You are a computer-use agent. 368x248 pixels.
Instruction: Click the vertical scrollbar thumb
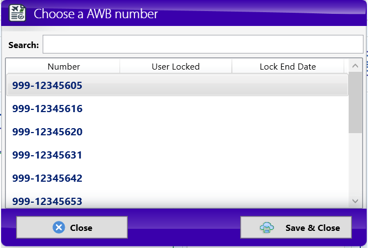click(x=355, y=103)
